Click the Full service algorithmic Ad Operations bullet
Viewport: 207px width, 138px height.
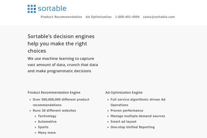138,102
